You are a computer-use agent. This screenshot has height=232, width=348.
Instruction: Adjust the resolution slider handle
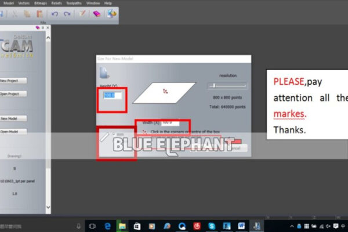[214, 85]
